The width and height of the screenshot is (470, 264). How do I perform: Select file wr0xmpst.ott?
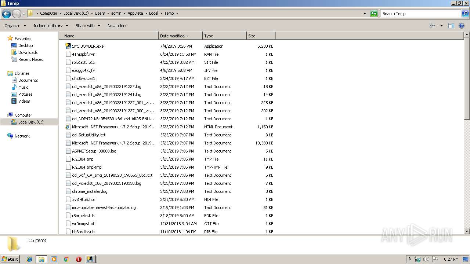(84, 224)
